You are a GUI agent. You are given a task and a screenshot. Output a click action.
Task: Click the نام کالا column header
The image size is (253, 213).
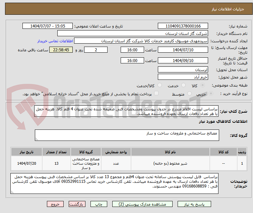(170, 152)
